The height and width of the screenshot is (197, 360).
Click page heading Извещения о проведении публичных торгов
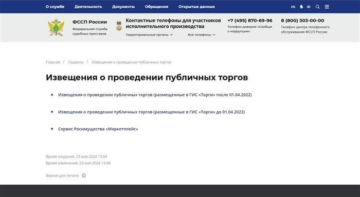tap(147, 77)
